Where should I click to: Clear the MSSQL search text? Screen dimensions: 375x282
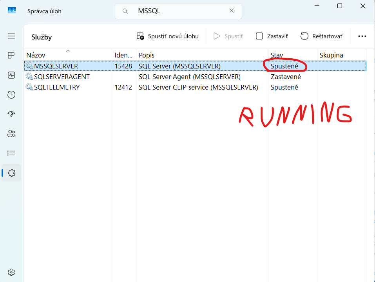point(232,11)
